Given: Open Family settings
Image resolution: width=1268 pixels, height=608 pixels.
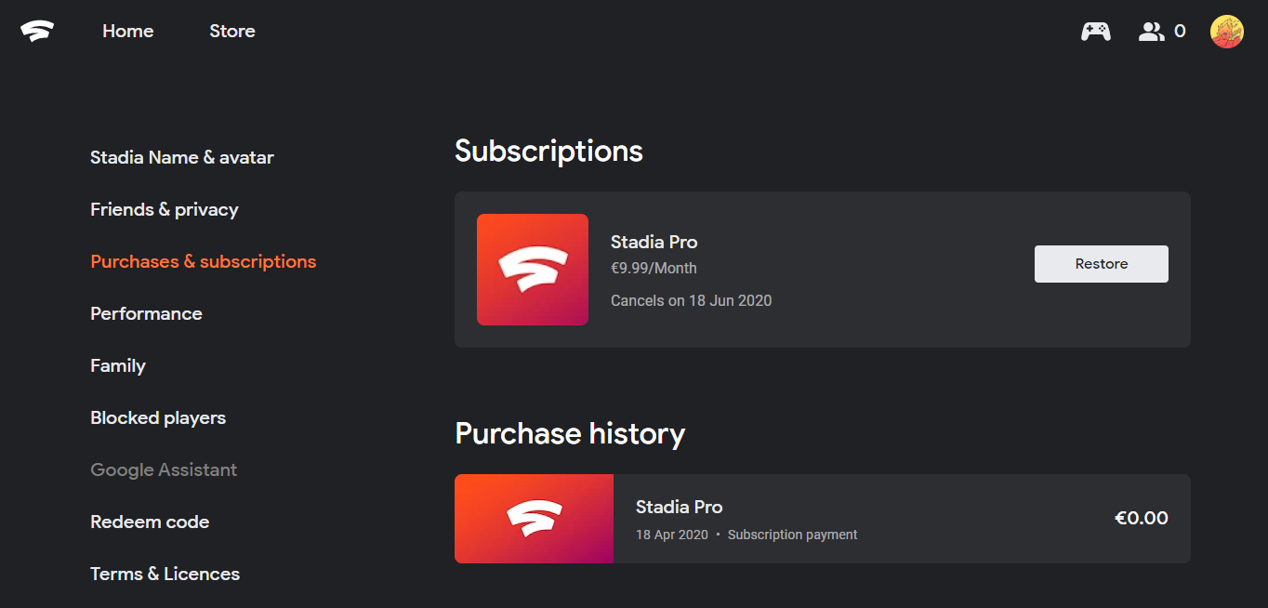Looking at the screenshot, I should pyautogui.click(x=118, y=366).
